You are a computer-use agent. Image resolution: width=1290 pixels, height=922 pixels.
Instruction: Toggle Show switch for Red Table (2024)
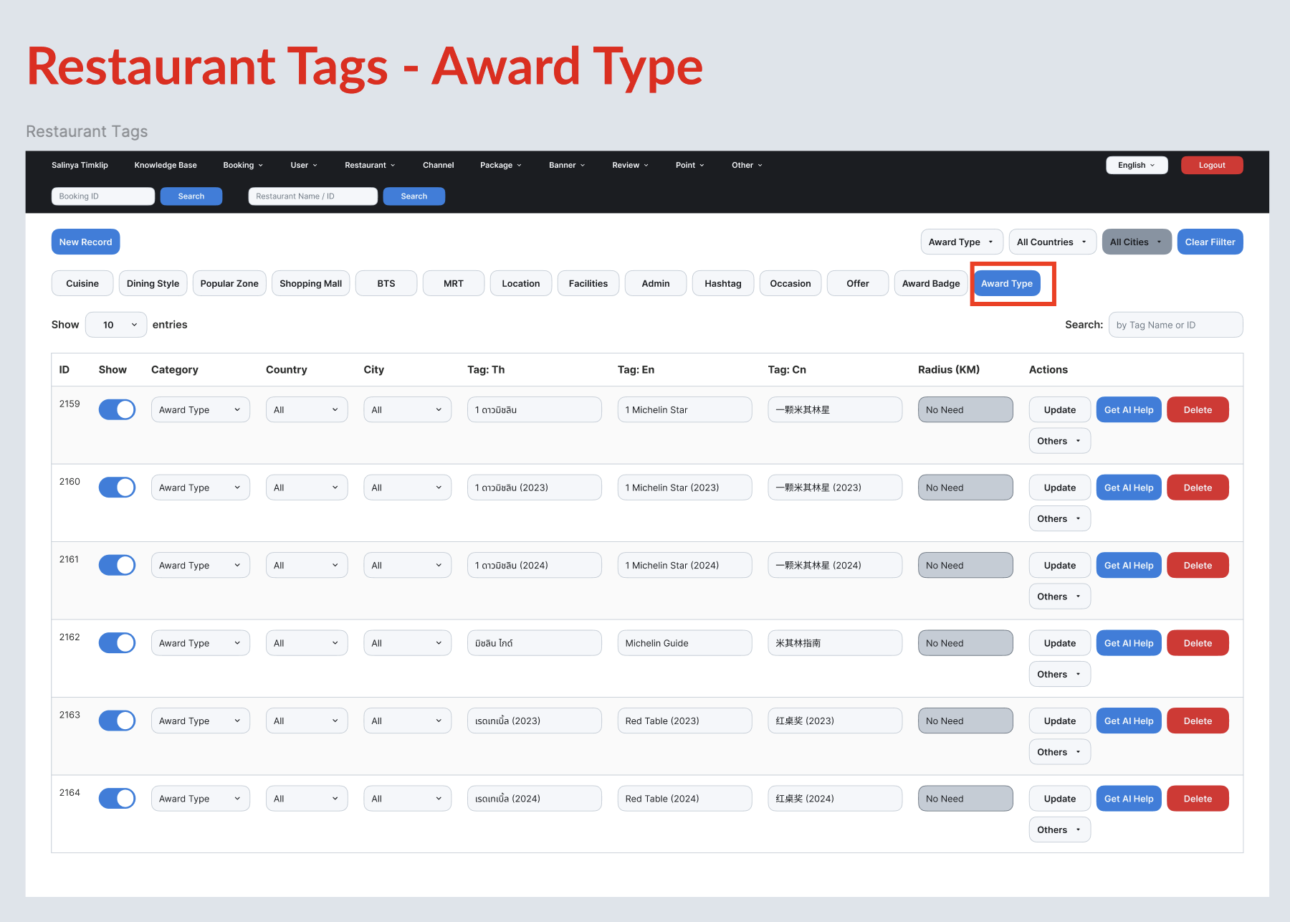[117, 799]
